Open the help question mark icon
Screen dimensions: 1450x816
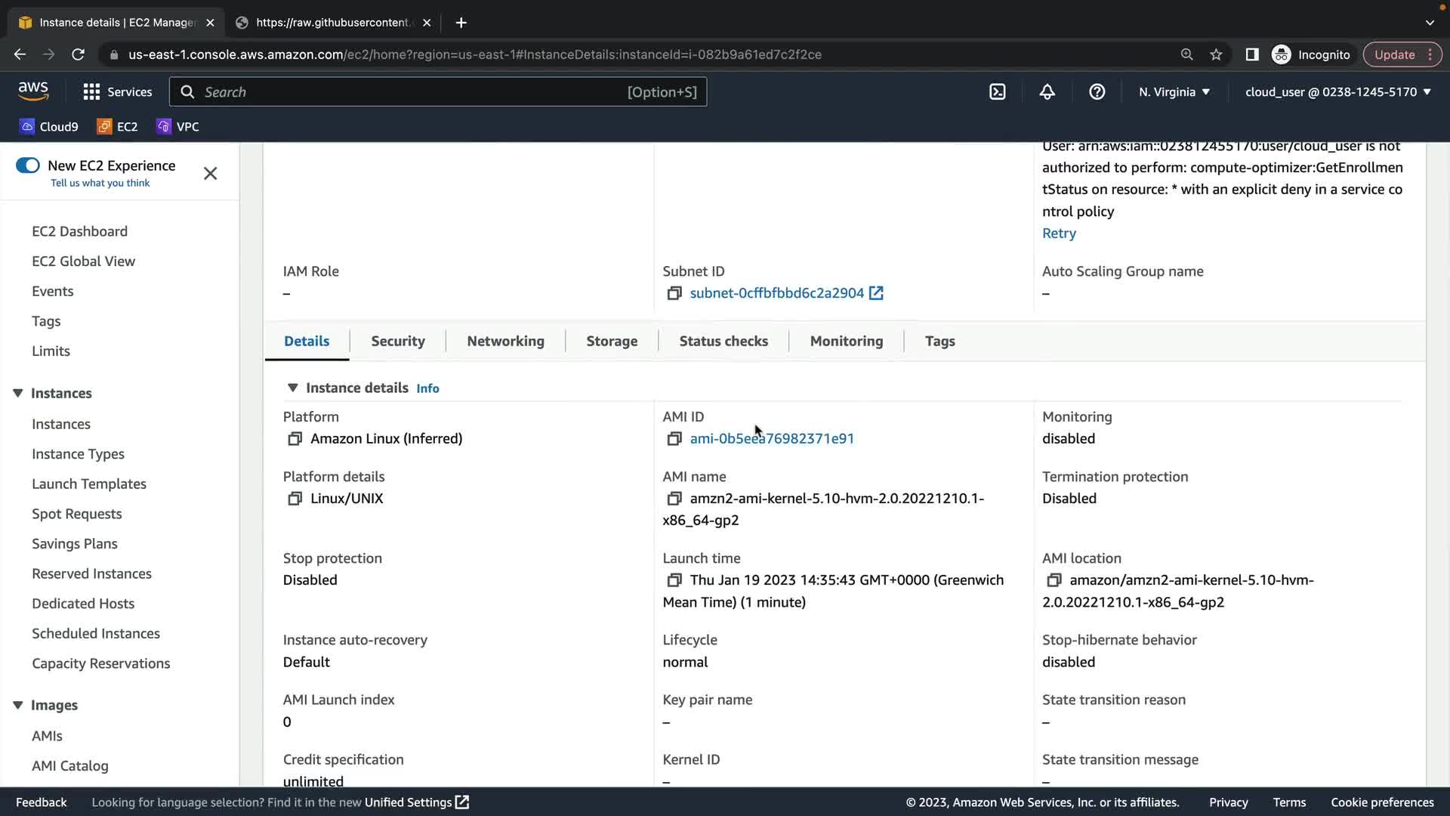pos(1097,92)
